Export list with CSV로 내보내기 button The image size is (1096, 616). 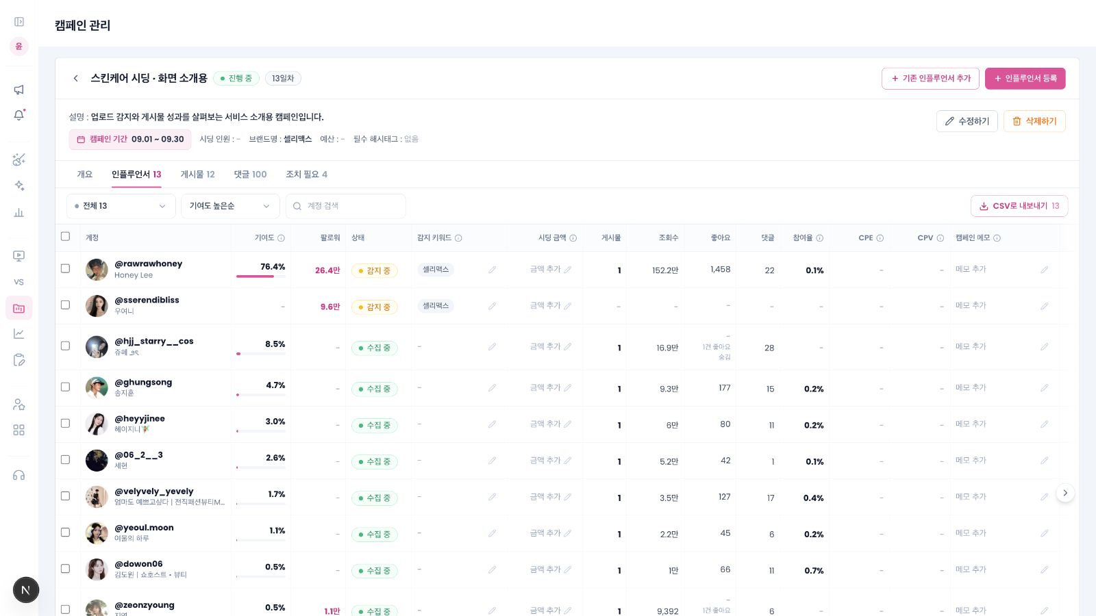(x=1019, y=206)
